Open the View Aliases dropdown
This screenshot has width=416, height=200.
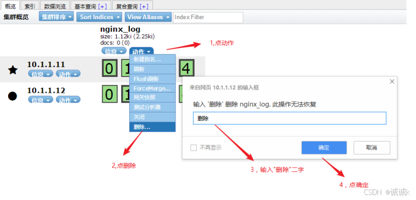point(148,17)
